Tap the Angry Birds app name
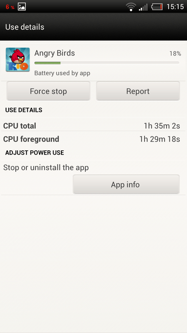 click(x=54, y=53)
